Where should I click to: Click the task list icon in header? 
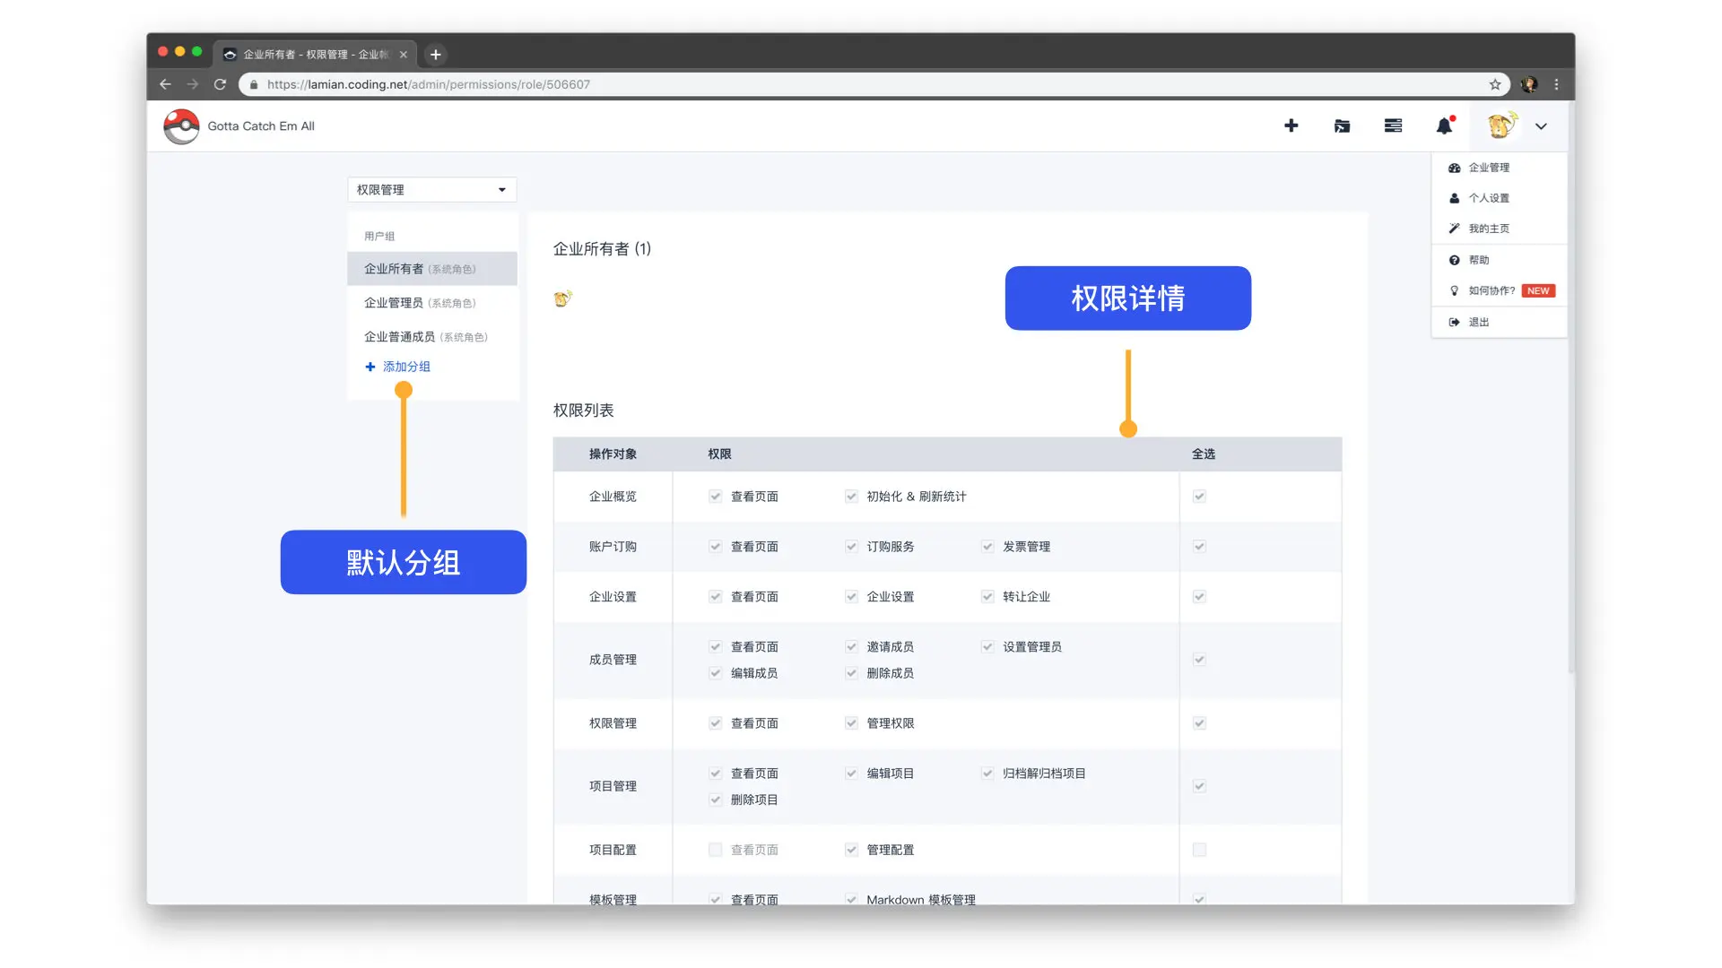[x=1393, y=126]
